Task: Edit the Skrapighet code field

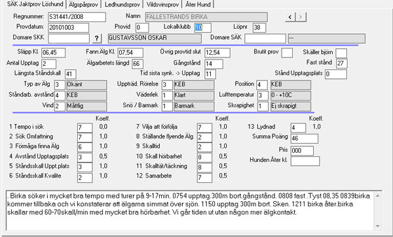Action: [263, 106]
